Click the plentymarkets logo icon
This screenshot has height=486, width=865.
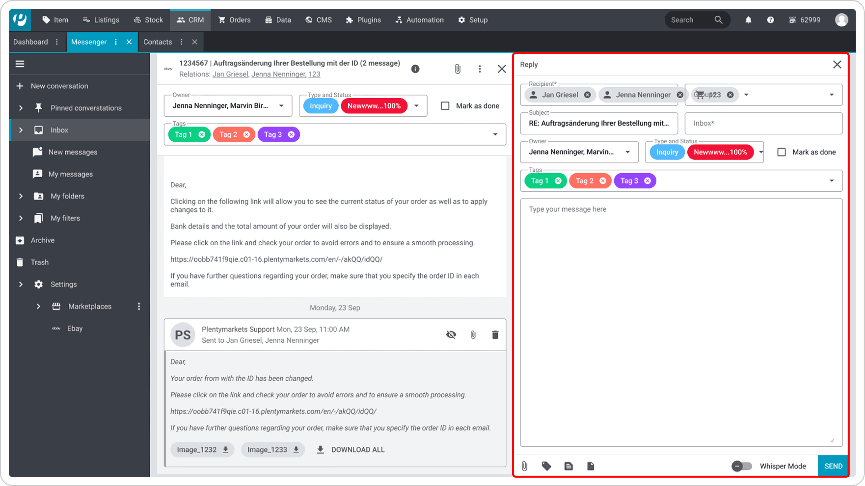pos(20,20)
